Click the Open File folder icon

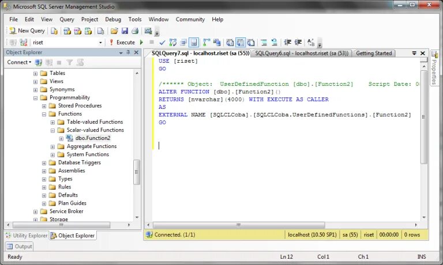pos(114,31)
